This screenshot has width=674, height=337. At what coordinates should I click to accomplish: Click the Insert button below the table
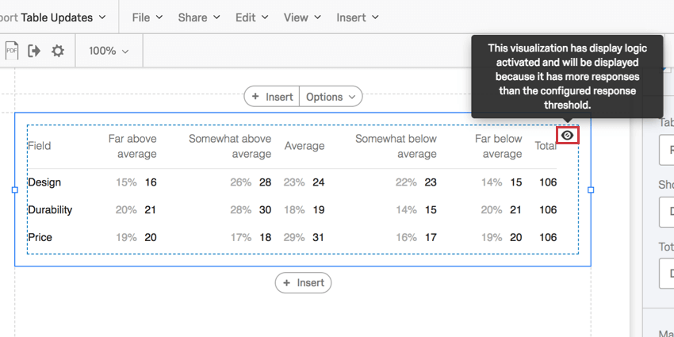tap(303, 283)
